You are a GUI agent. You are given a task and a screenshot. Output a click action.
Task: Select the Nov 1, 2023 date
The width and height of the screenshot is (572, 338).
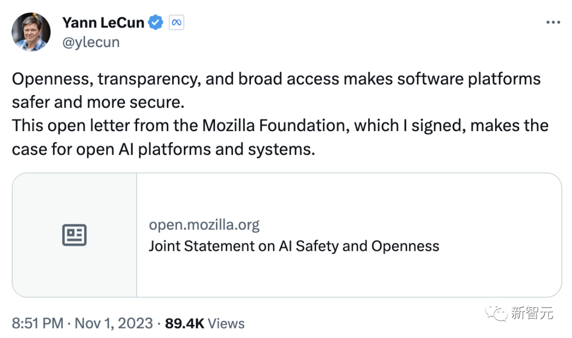[x=114, y=323]
